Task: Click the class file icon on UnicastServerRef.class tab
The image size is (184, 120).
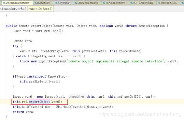Action: point(4,3)
